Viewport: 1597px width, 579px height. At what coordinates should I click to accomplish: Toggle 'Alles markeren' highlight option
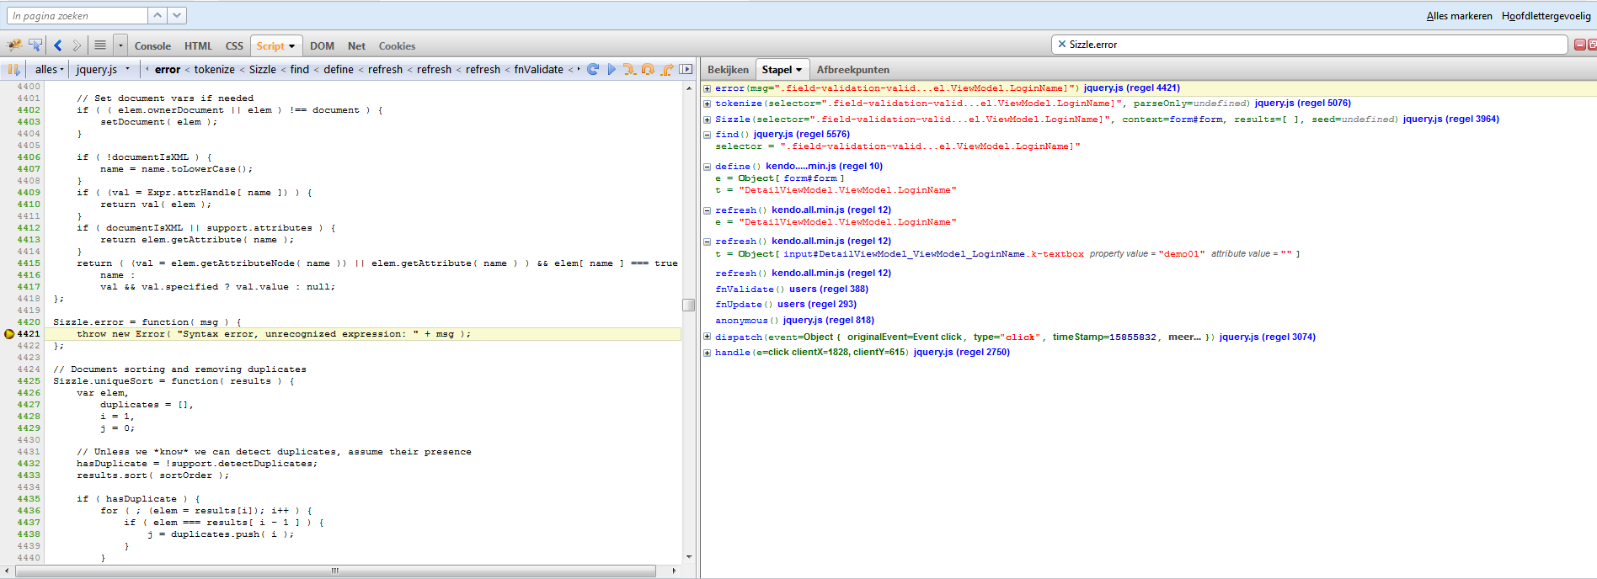click(1459, 16)
